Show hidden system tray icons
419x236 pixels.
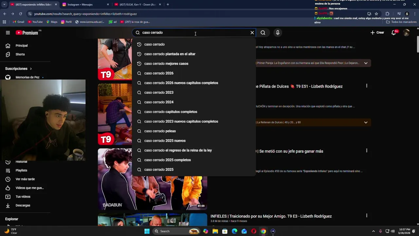point(373,231)
